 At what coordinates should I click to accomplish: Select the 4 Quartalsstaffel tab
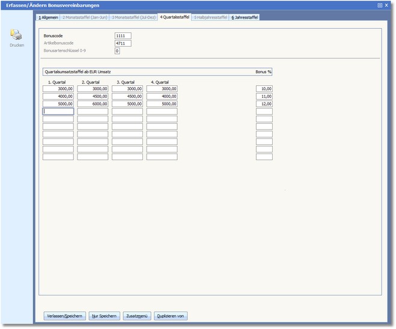(x=174, y=17)
